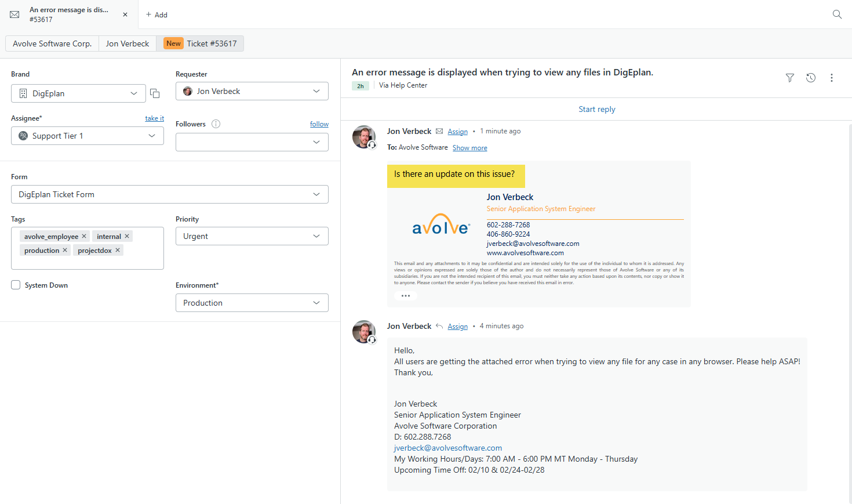Click Assign link on the 4 minutes ago comment
852x504 pixels.
(x=458, y=327)
